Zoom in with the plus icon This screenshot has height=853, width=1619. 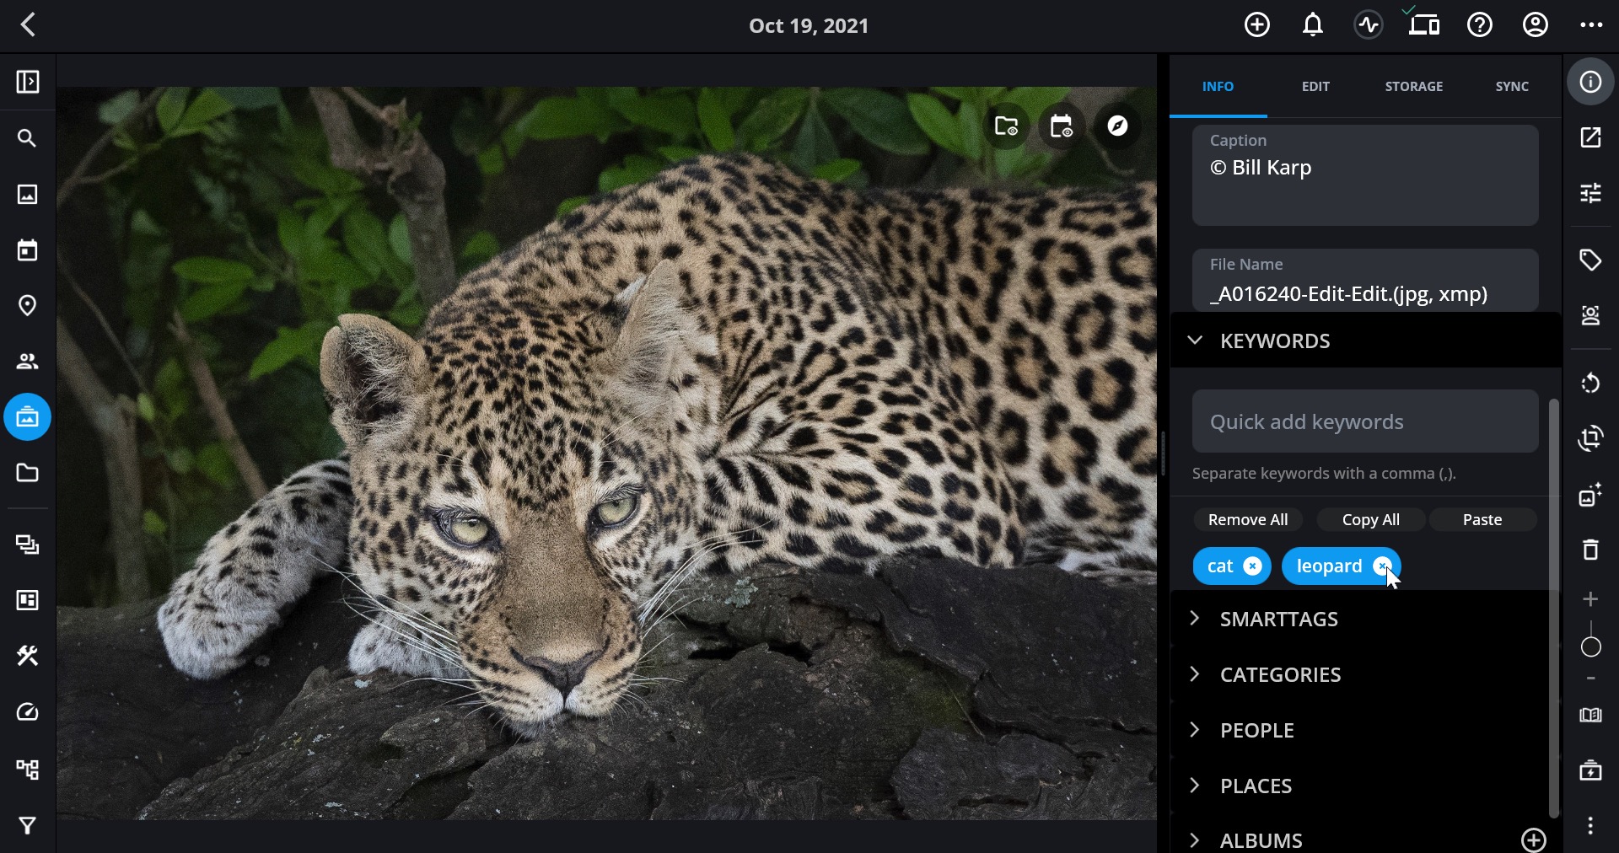[x=1590, y=599]
